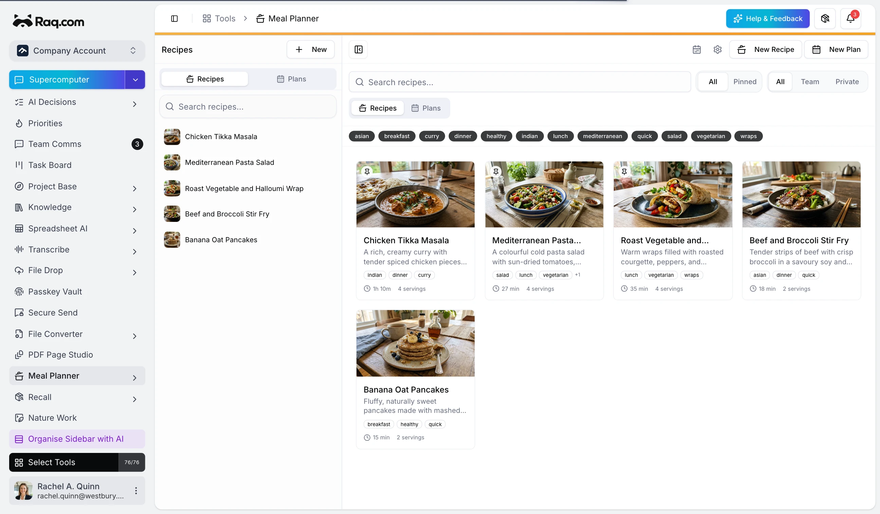Expand the Meal Planner submenu
This screenshot has height=514, width=880.
[134, 378]
